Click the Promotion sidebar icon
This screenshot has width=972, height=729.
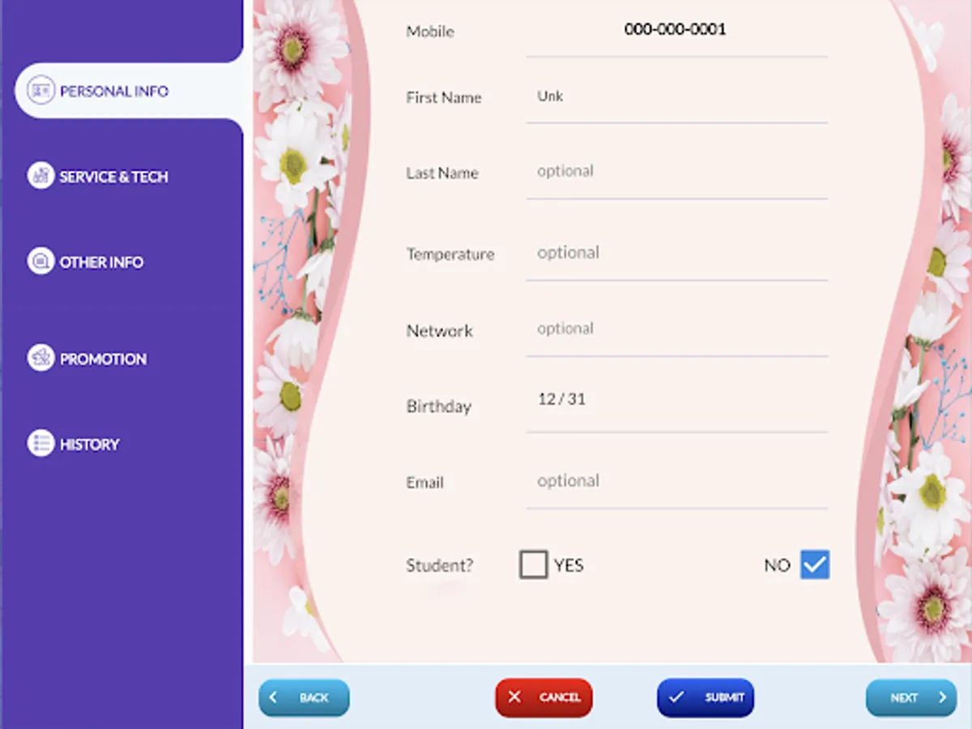(x=40, y=358)
